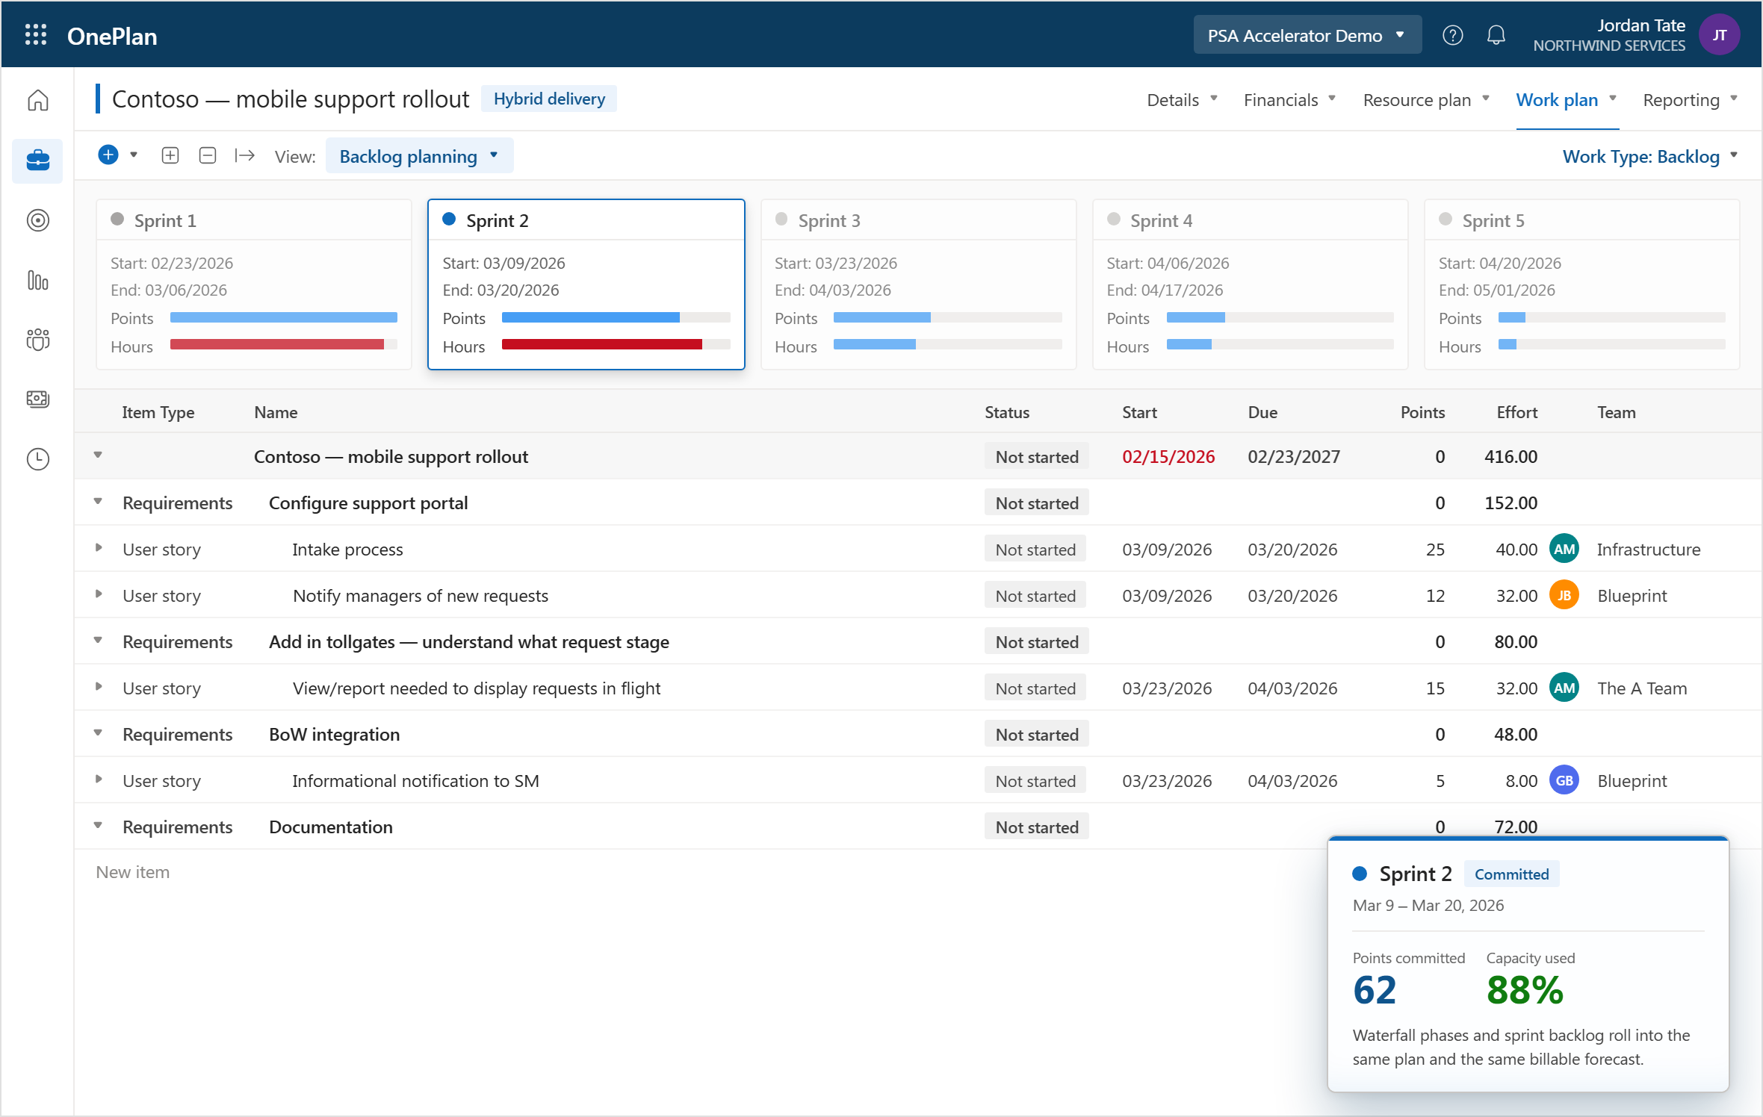Image resolution: width=1763 pixels, height=1117 pixels.
Task: Click the AM avatar on Intake process row
Action: coord(1564,549)
